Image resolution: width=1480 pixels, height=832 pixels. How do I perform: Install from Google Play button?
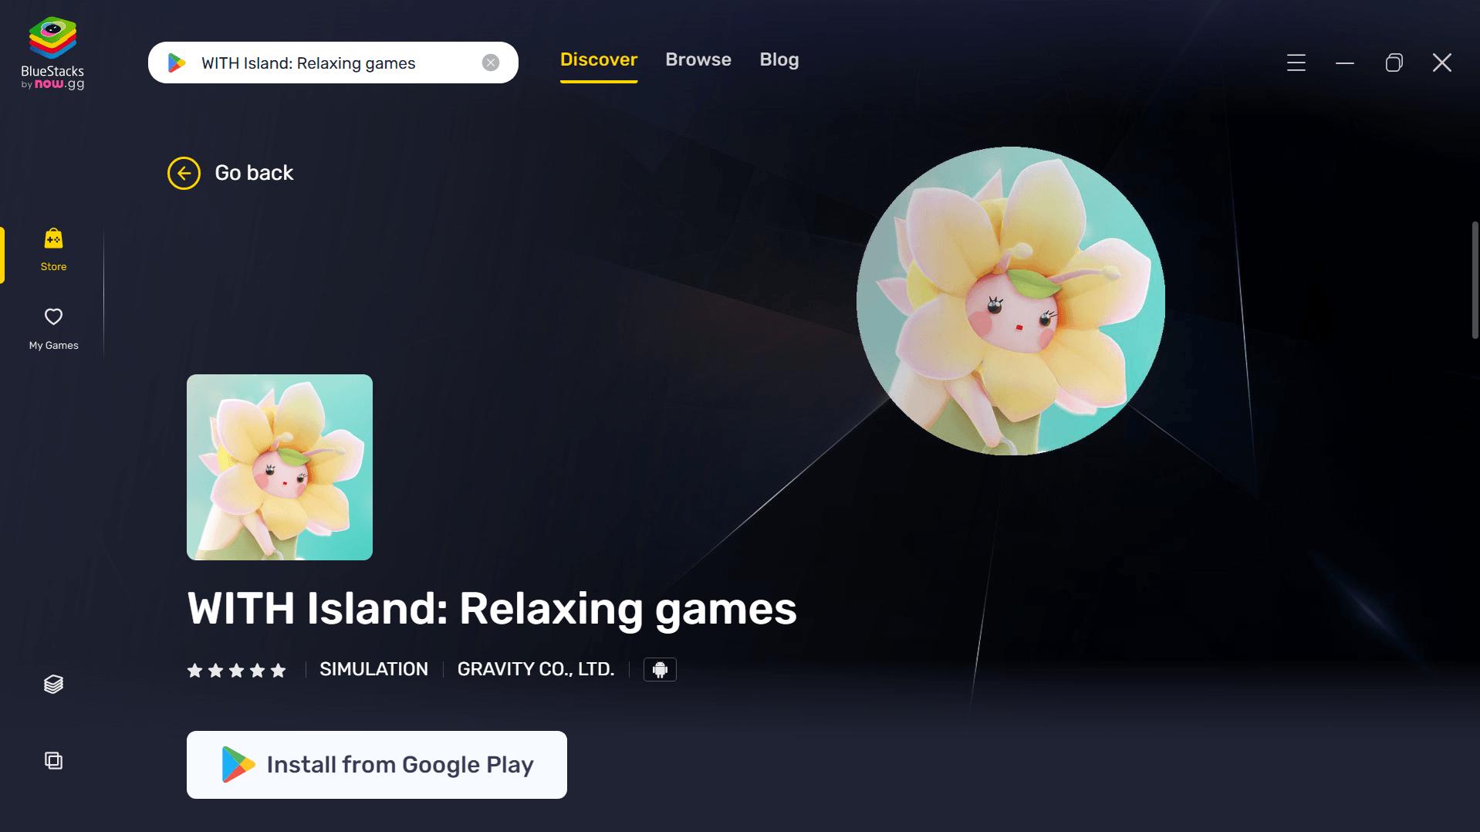377,765
